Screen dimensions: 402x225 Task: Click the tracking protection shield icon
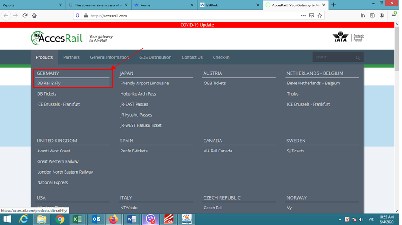click(77, 16)
